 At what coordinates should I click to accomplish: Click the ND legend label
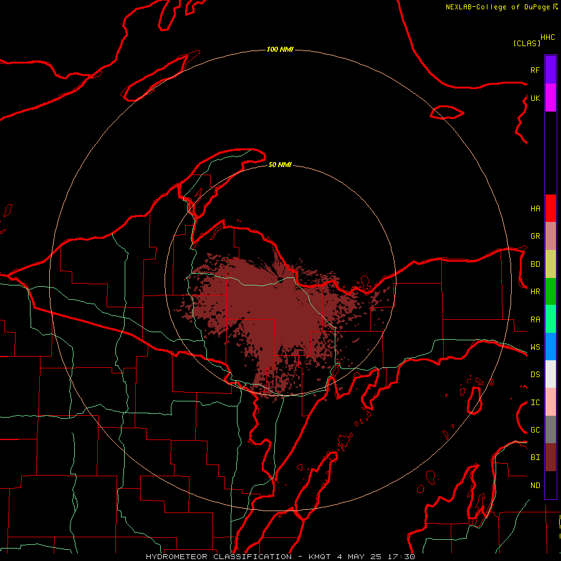pyautogui.click(x=535, y=486)
